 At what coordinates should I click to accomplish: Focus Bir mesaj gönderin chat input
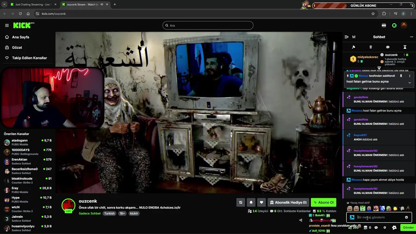click(x=379, y=217)
